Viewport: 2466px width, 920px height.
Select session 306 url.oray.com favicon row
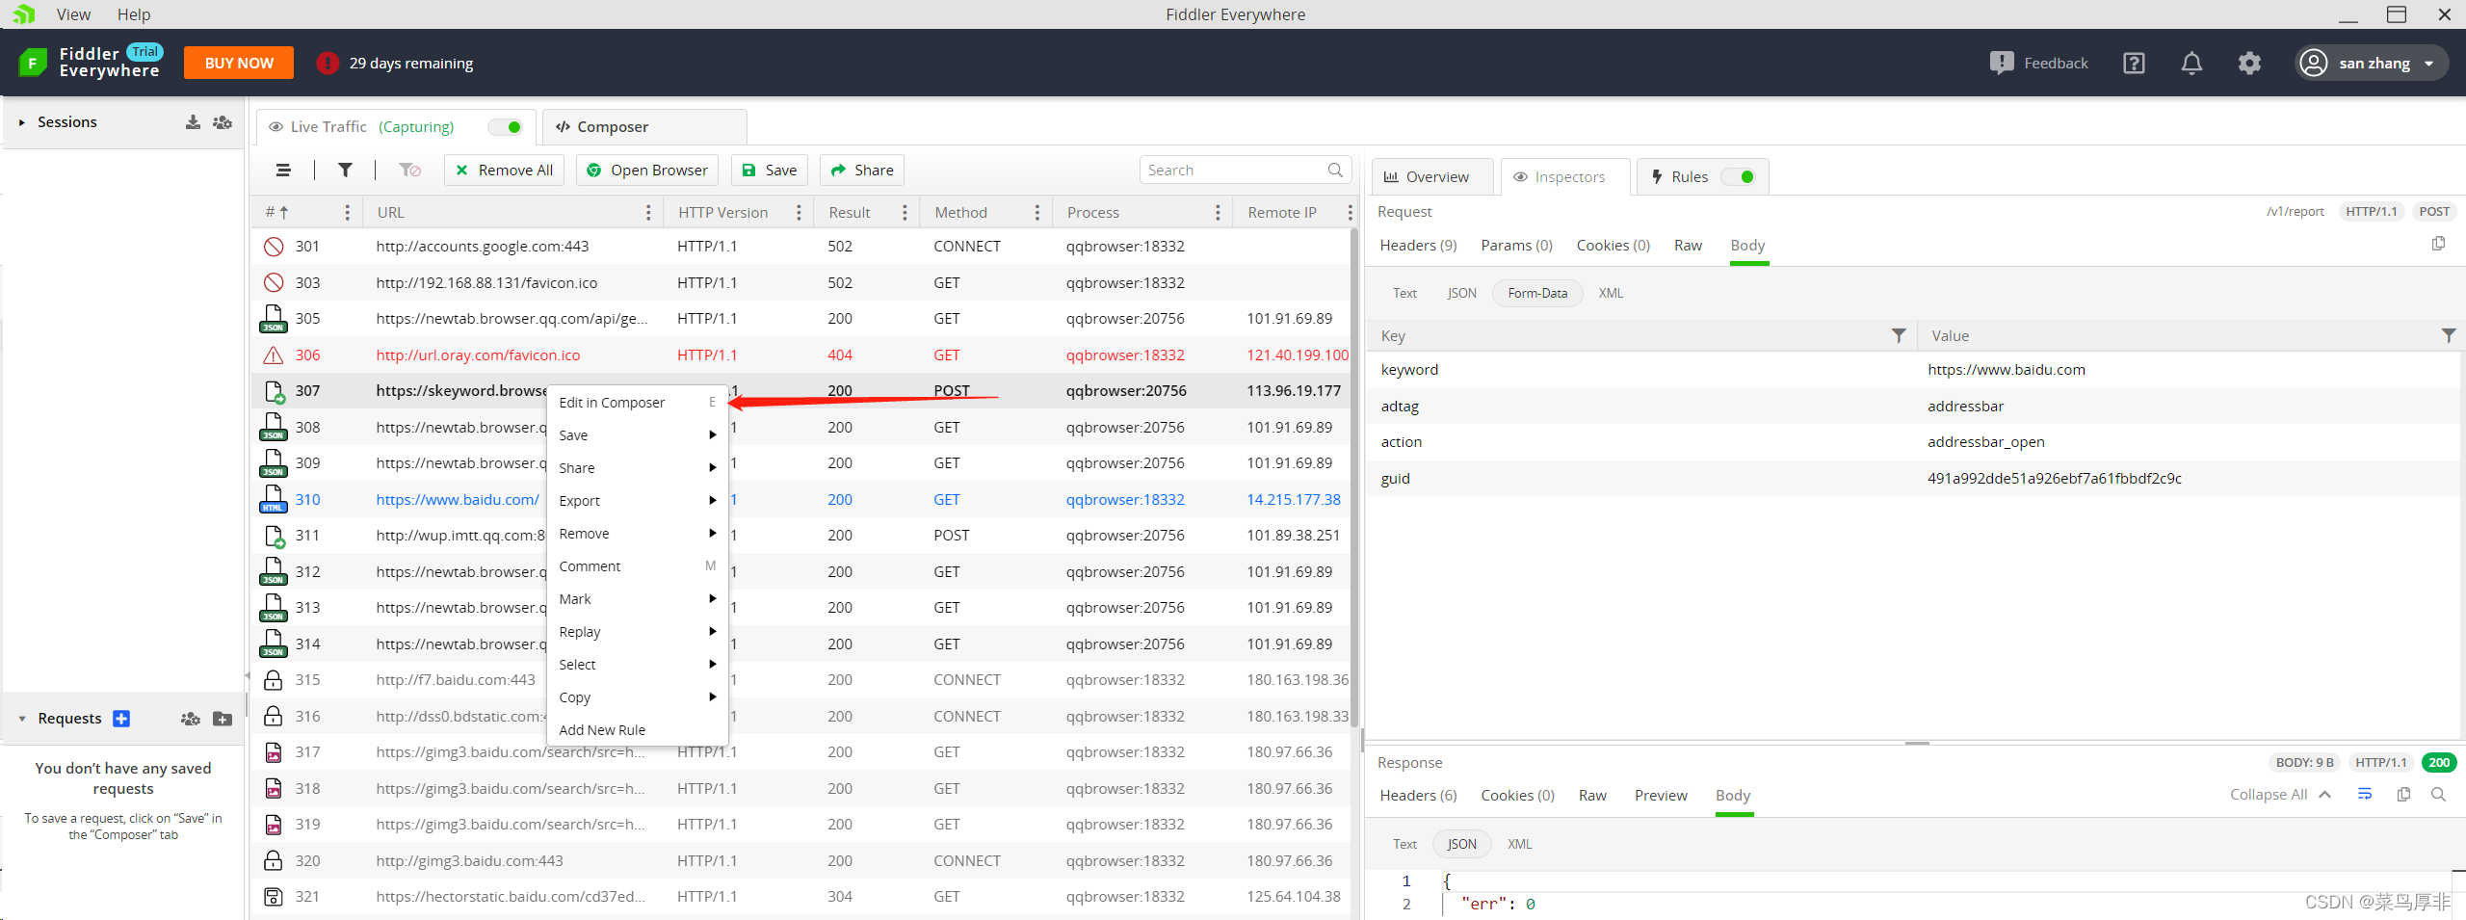click(x=800, y=355)
